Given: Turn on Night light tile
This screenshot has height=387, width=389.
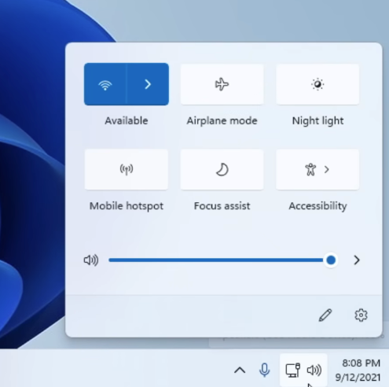Looking at the screenshot, I should [x=317, y=84].
